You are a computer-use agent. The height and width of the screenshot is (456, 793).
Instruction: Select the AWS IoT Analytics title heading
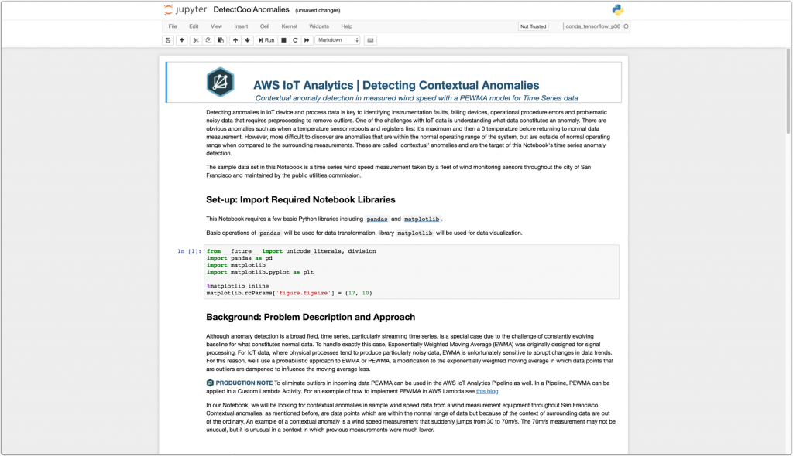(x=396, y=85)
